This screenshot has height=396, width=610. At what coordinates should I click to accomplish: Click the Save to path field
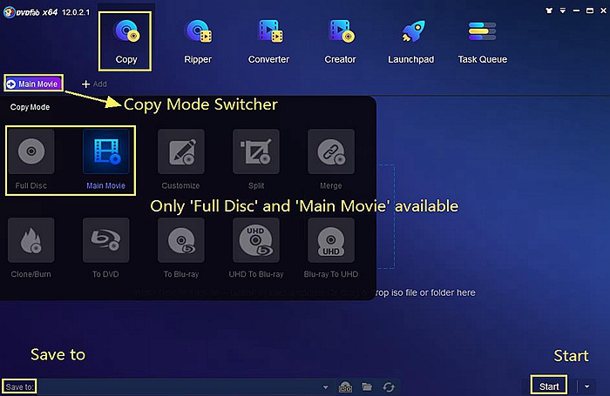point(186,387)
